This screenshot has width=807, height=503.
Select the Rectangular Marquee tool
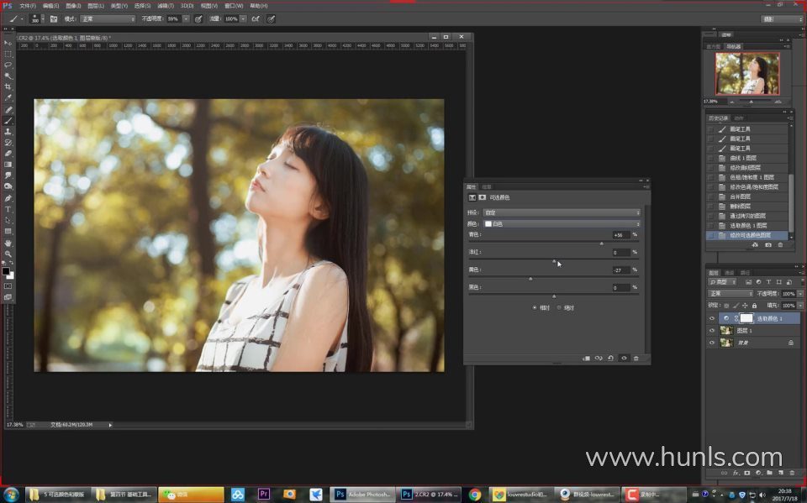point(8,54)
